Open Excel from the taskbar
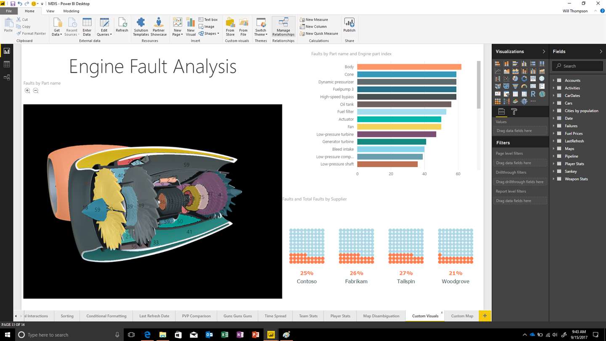 [x=225, y=335]
